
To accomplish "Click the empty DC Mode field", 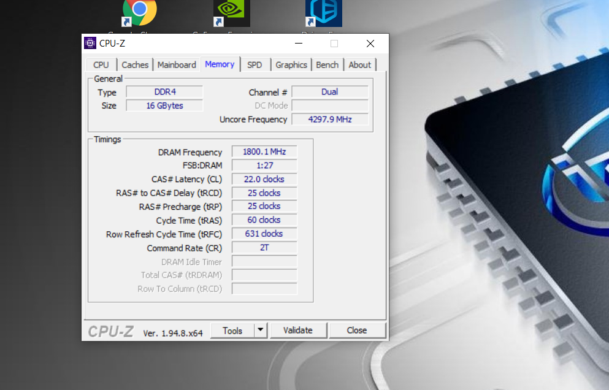I will coord(330,105).
